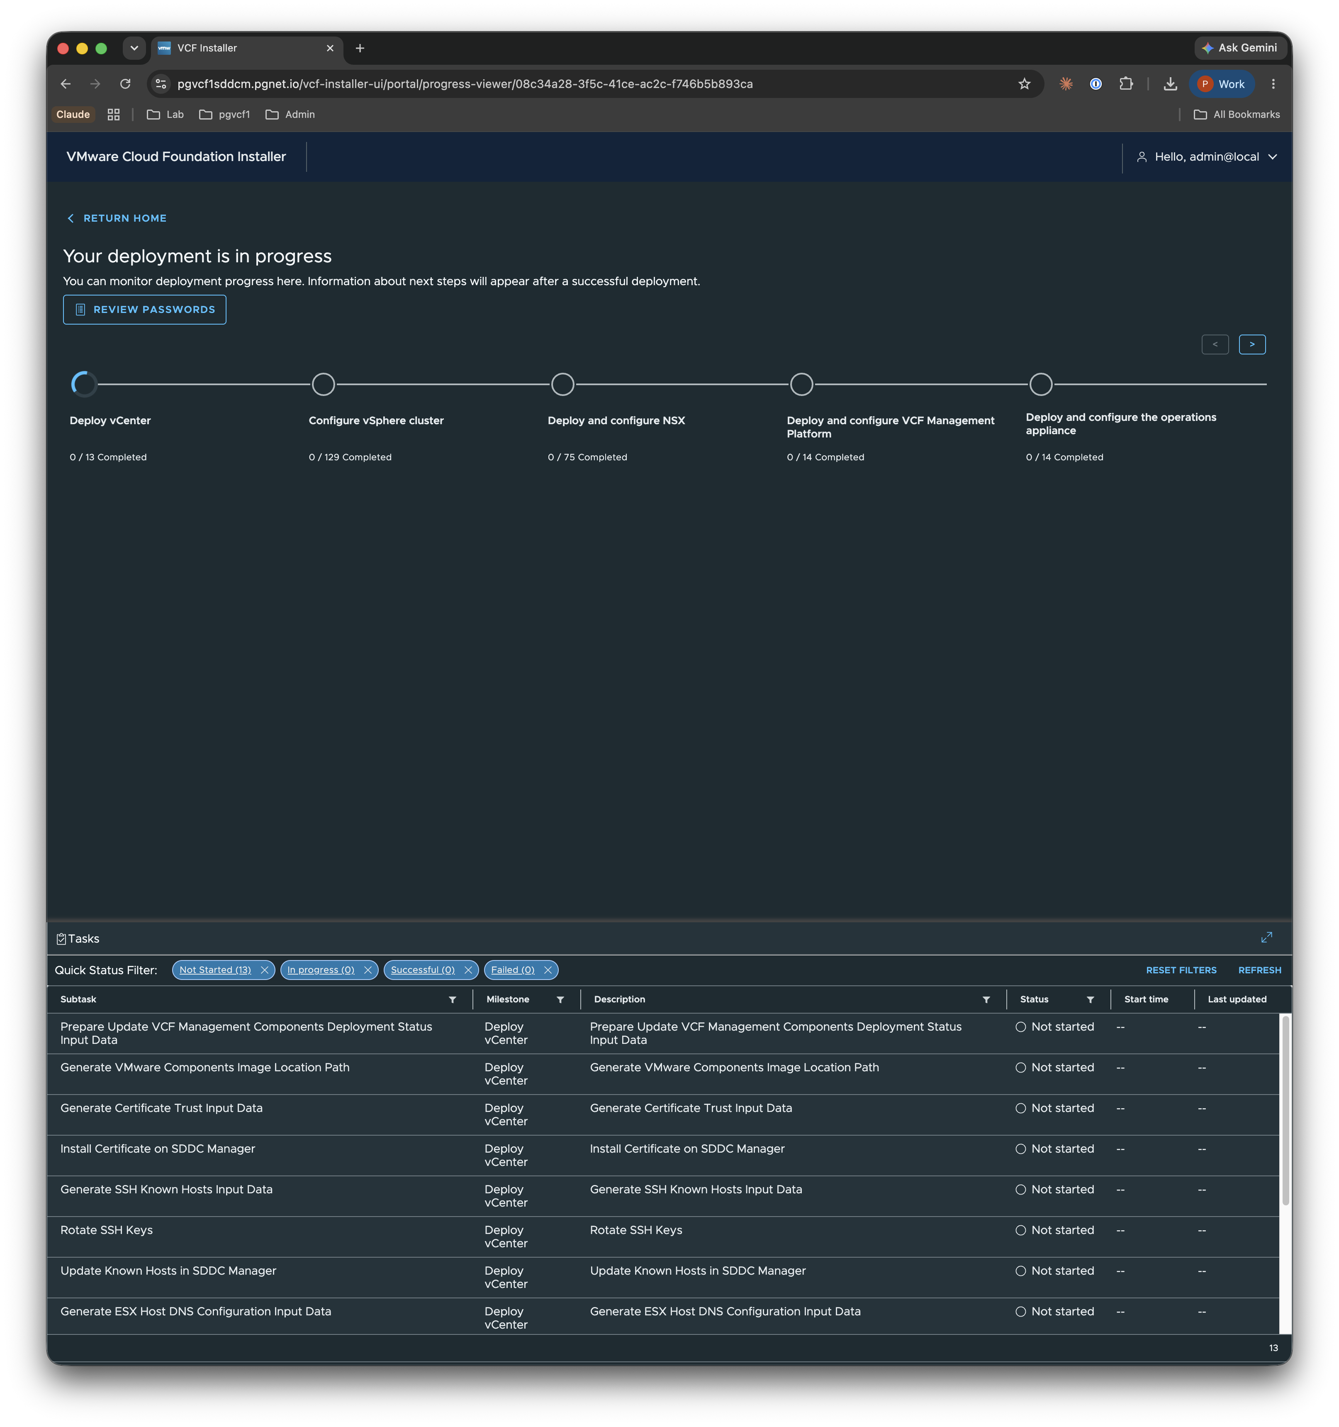Open the Claude extension icon in toolbar
This screenshot has height=1427, width=1339.
tap(1066, 84)
